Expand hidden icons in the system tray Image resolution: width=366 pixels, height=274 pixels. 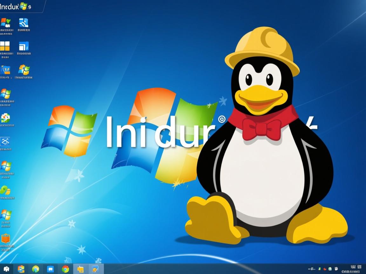(312, 269)
